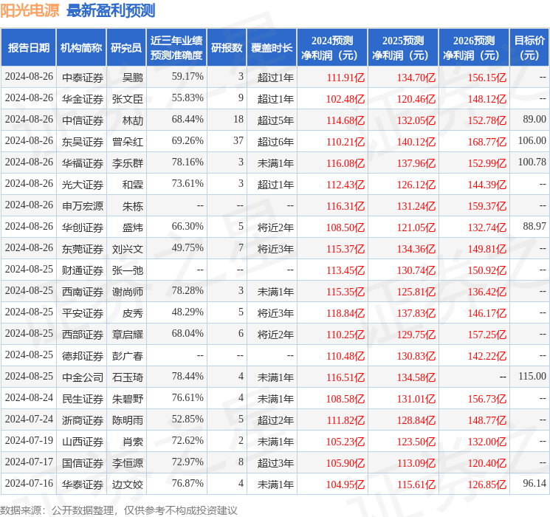Select the 平安证券 institution cell
550x517 pixels.
pos(83,312)
